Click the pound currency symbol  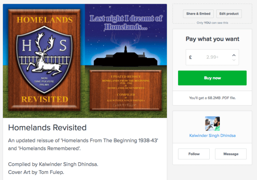pyautogui.click(x=190, y=57)
